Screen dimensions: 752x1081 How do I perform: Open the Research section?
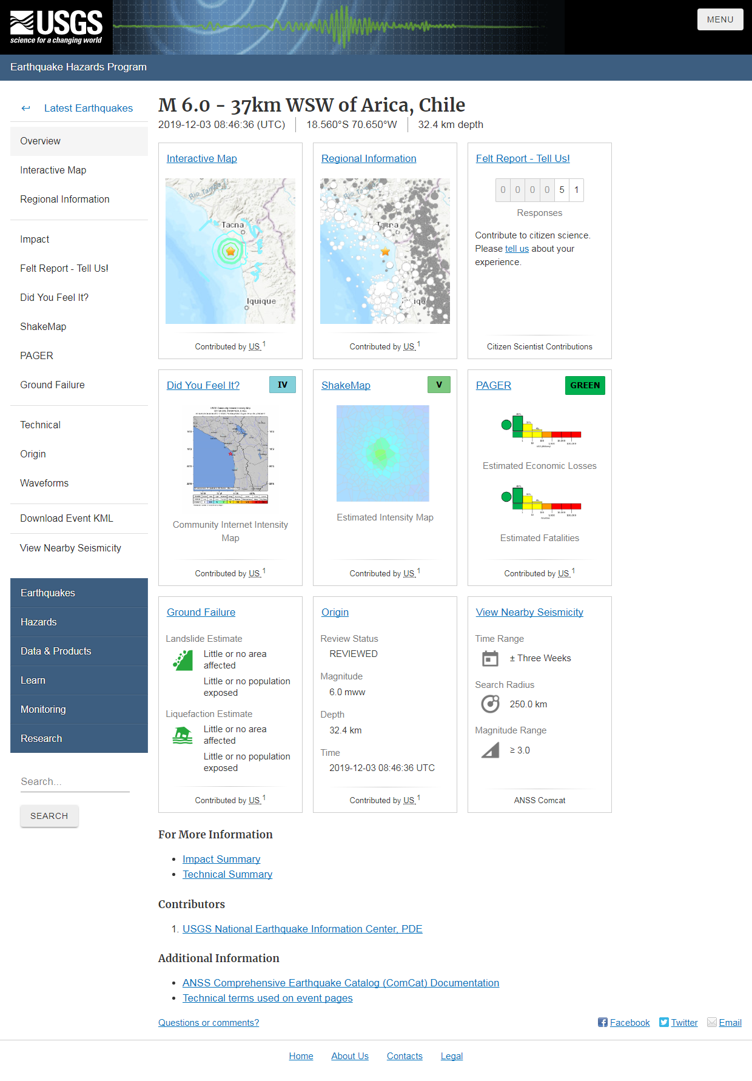pos(79,738)
